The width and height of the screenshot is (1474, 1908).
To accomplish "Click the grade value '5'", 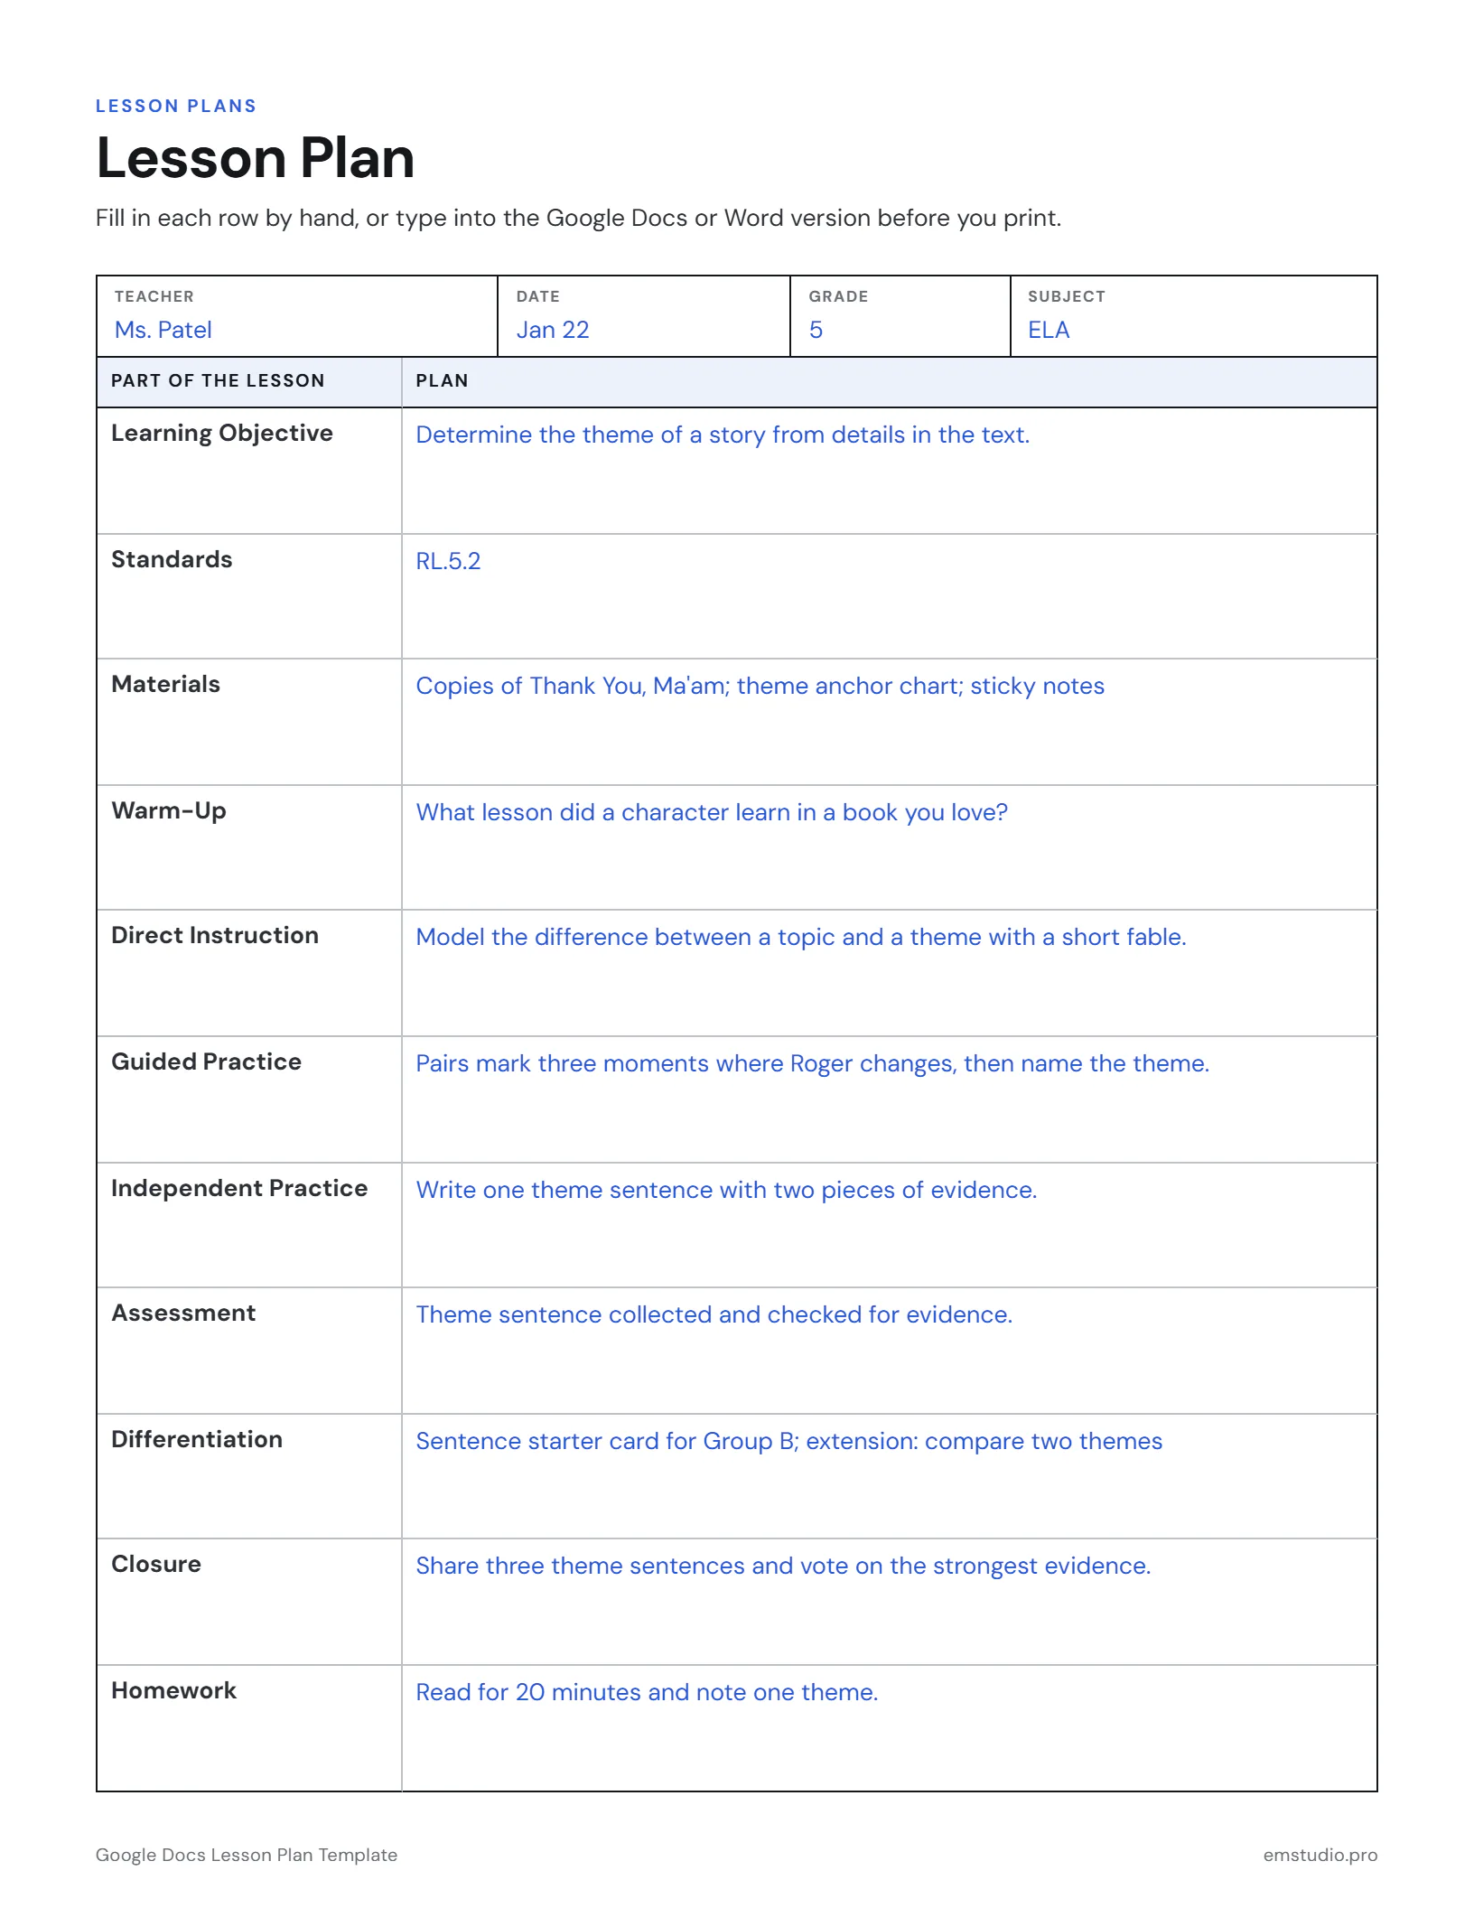I will 816,330.
